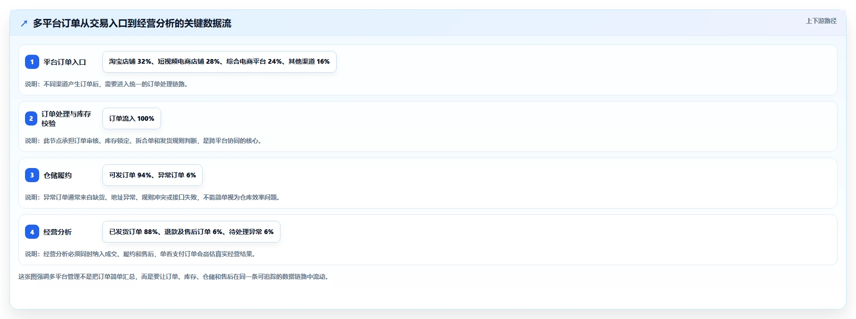Click the 仓储履约 step title
The width and height of the screenshot is (856, 319).
point(58,175)
